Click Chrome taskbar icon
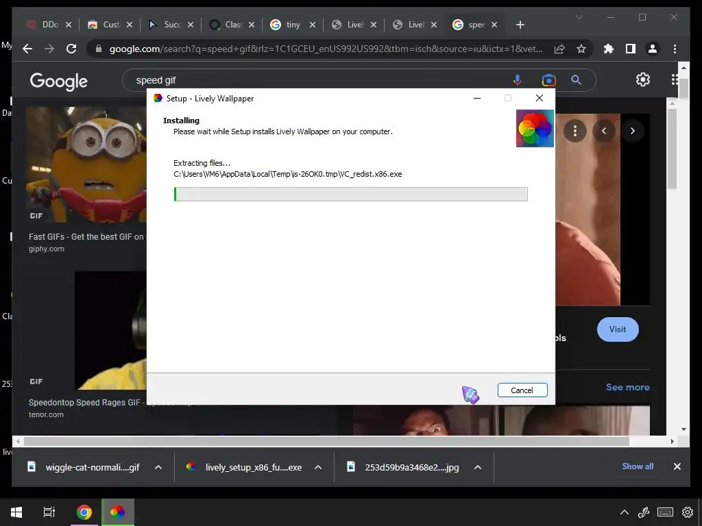702x526 pixels. click(x=84, y=512)
